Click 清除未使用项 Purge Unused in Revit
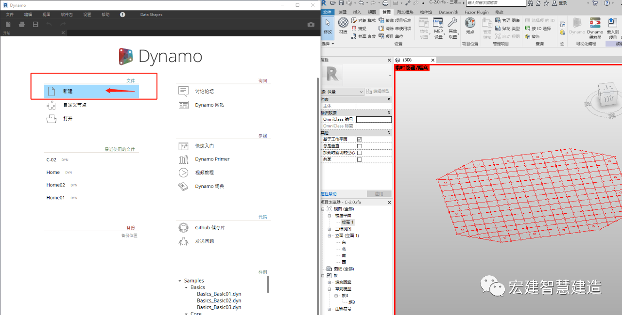Image resolution: width=622 pixels, height=315 pixels. pyautogui.click(x=395, y=28)
